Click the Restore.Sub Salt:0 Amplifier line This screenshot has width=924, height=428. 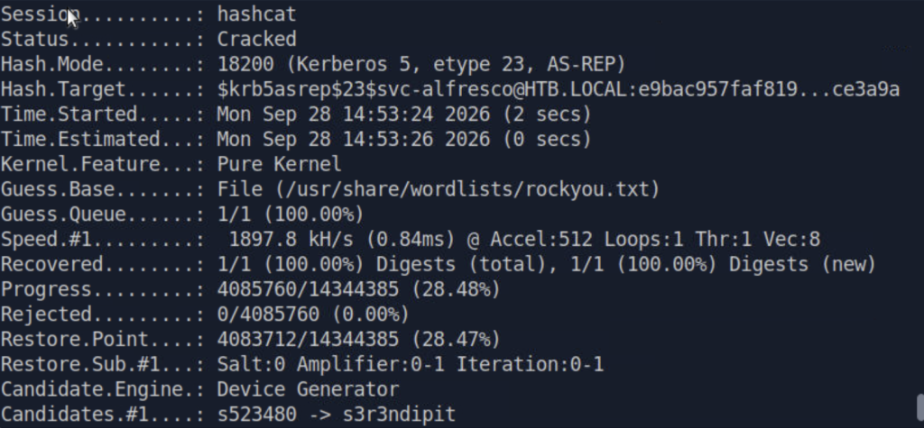click(x=301, y=365)
